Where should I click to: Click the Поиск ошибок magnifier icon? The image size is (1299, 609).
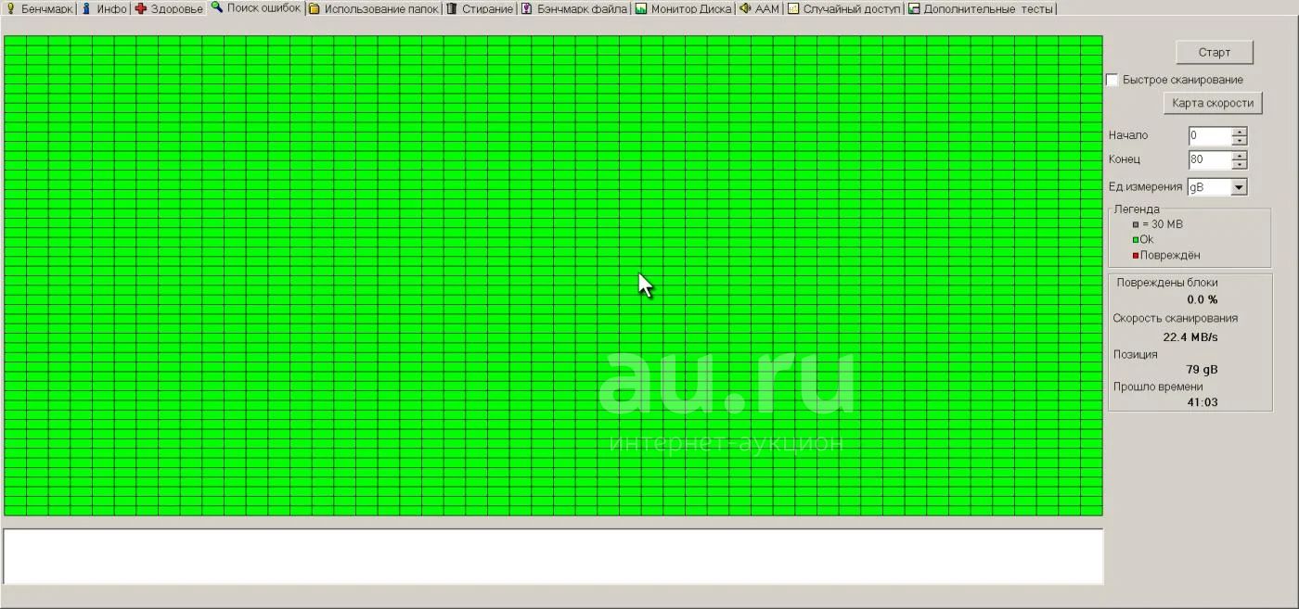click(x=217, y=7)
